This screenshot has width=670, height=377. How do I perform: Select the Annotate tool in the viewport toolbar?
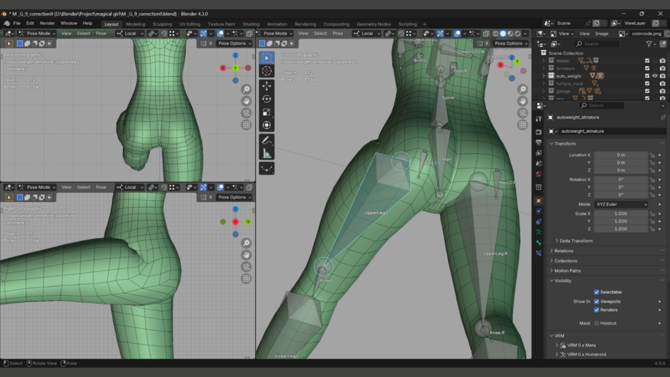(266, 140)
